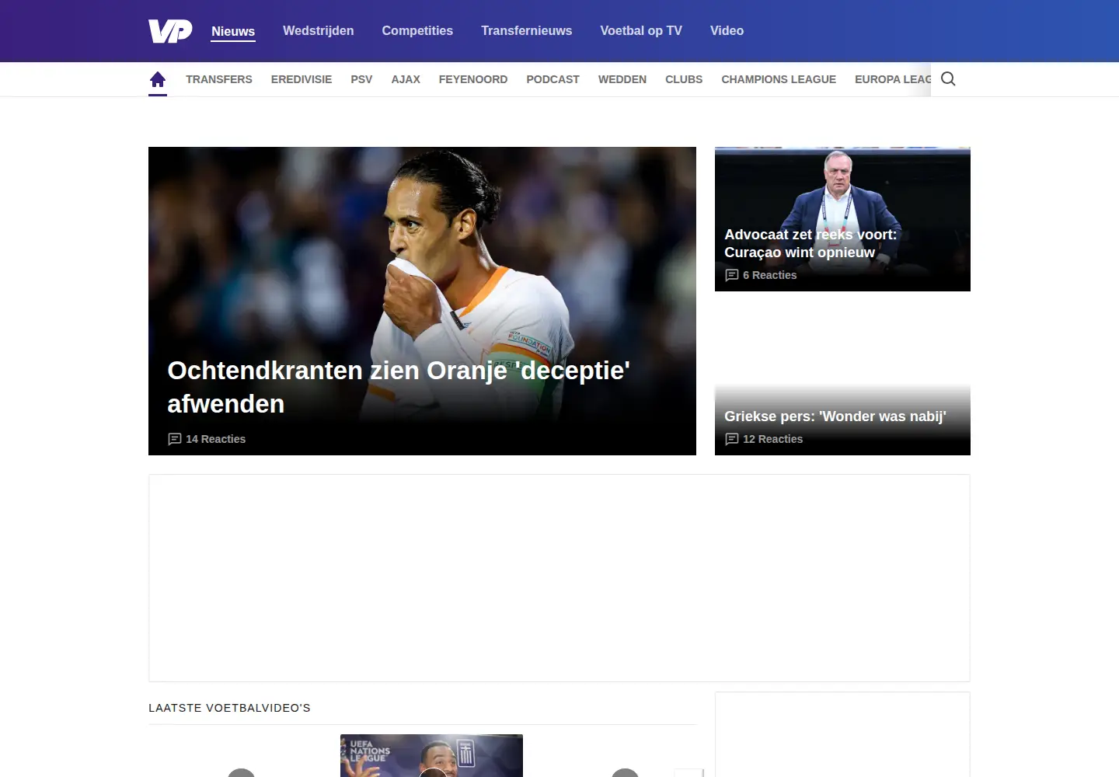Open the Wedstrijden menu item
This screenshot has width=1119, height=777.
click(x=319, y=31)
